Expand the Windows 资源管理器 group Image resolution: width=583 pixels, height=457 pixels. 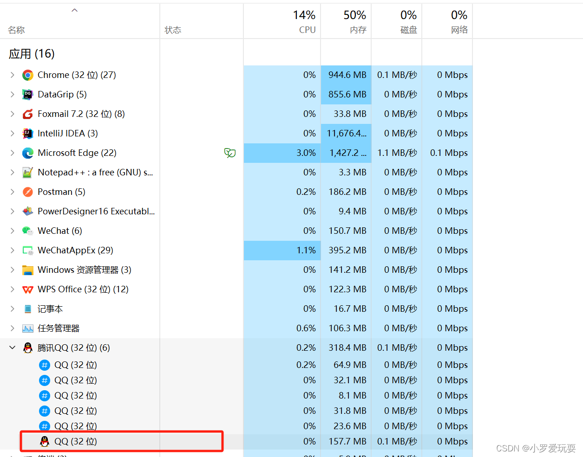pos(12,270)
